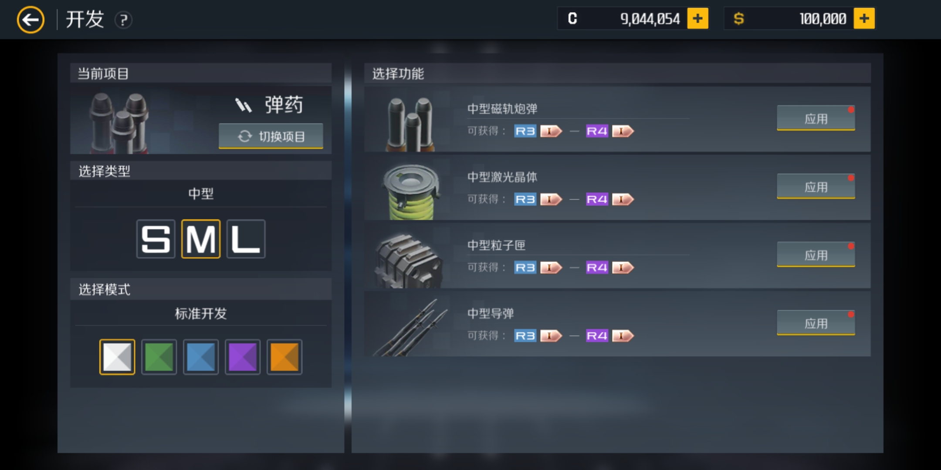
Task: Go back using the yellow arrow icon
Action: tap(30, 20)
